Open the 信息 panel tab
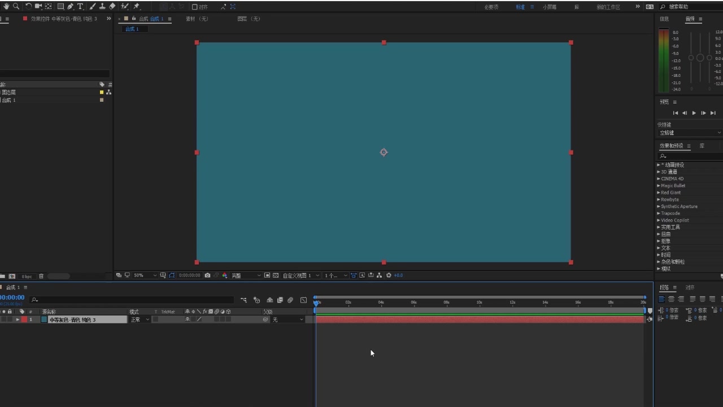723x407 pixels. click(x=664, y=19)
